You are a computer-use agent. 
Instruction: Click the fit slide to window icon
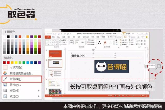pyautogui.click(x=147, y=96)
